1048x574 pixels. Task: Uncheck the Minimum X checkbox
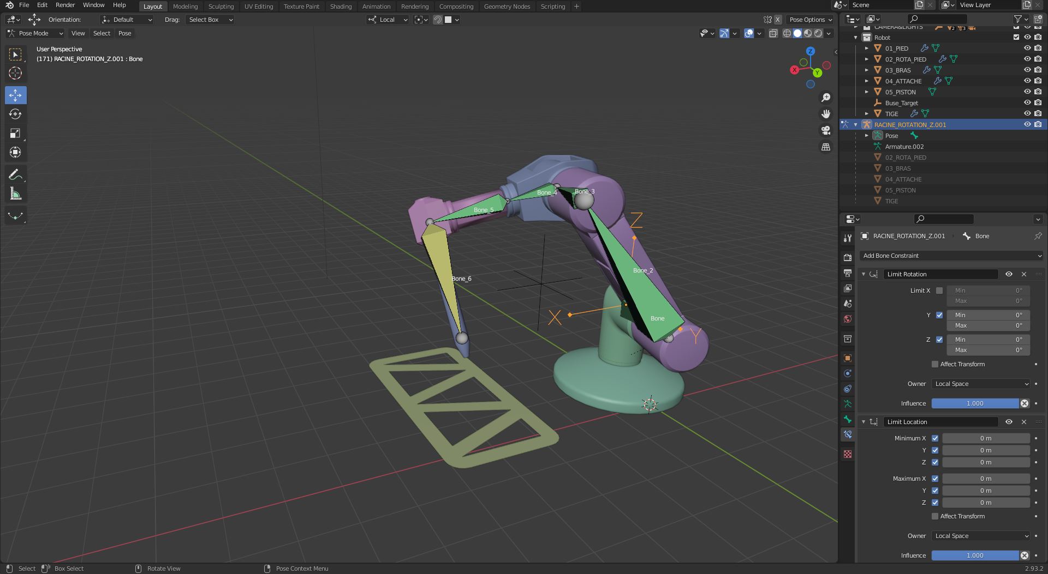point(935,438)
